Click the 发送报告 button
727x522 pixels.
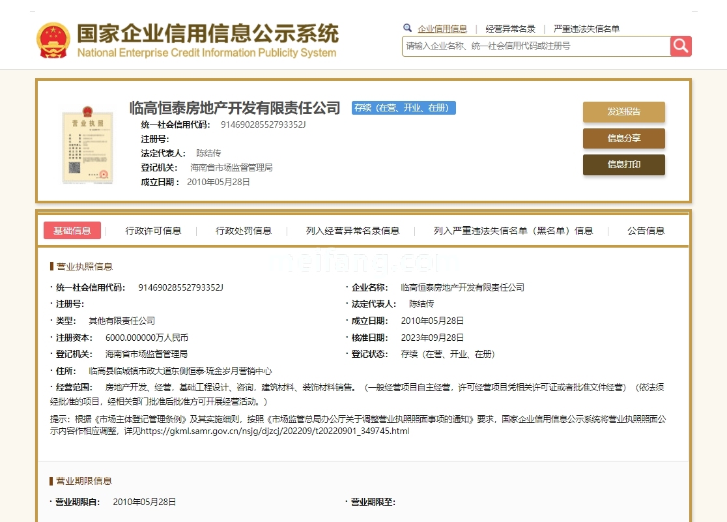point(623,111)
